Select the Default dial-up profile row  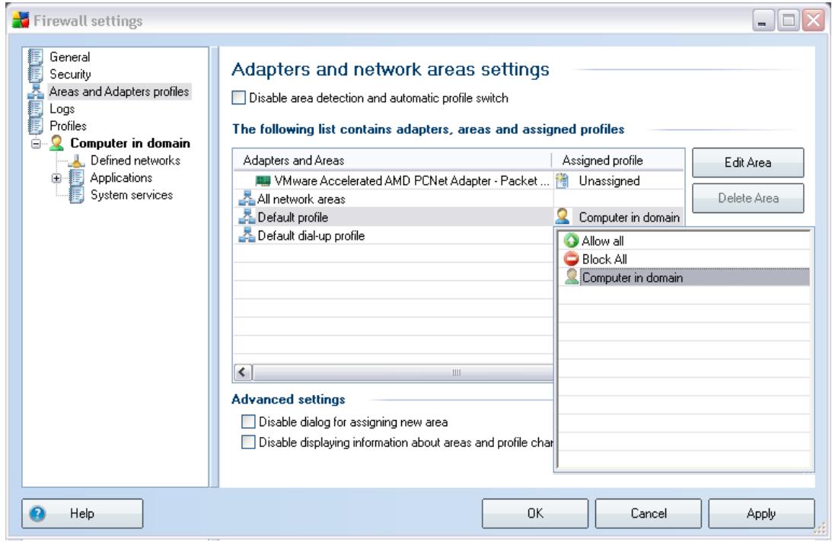394,235
